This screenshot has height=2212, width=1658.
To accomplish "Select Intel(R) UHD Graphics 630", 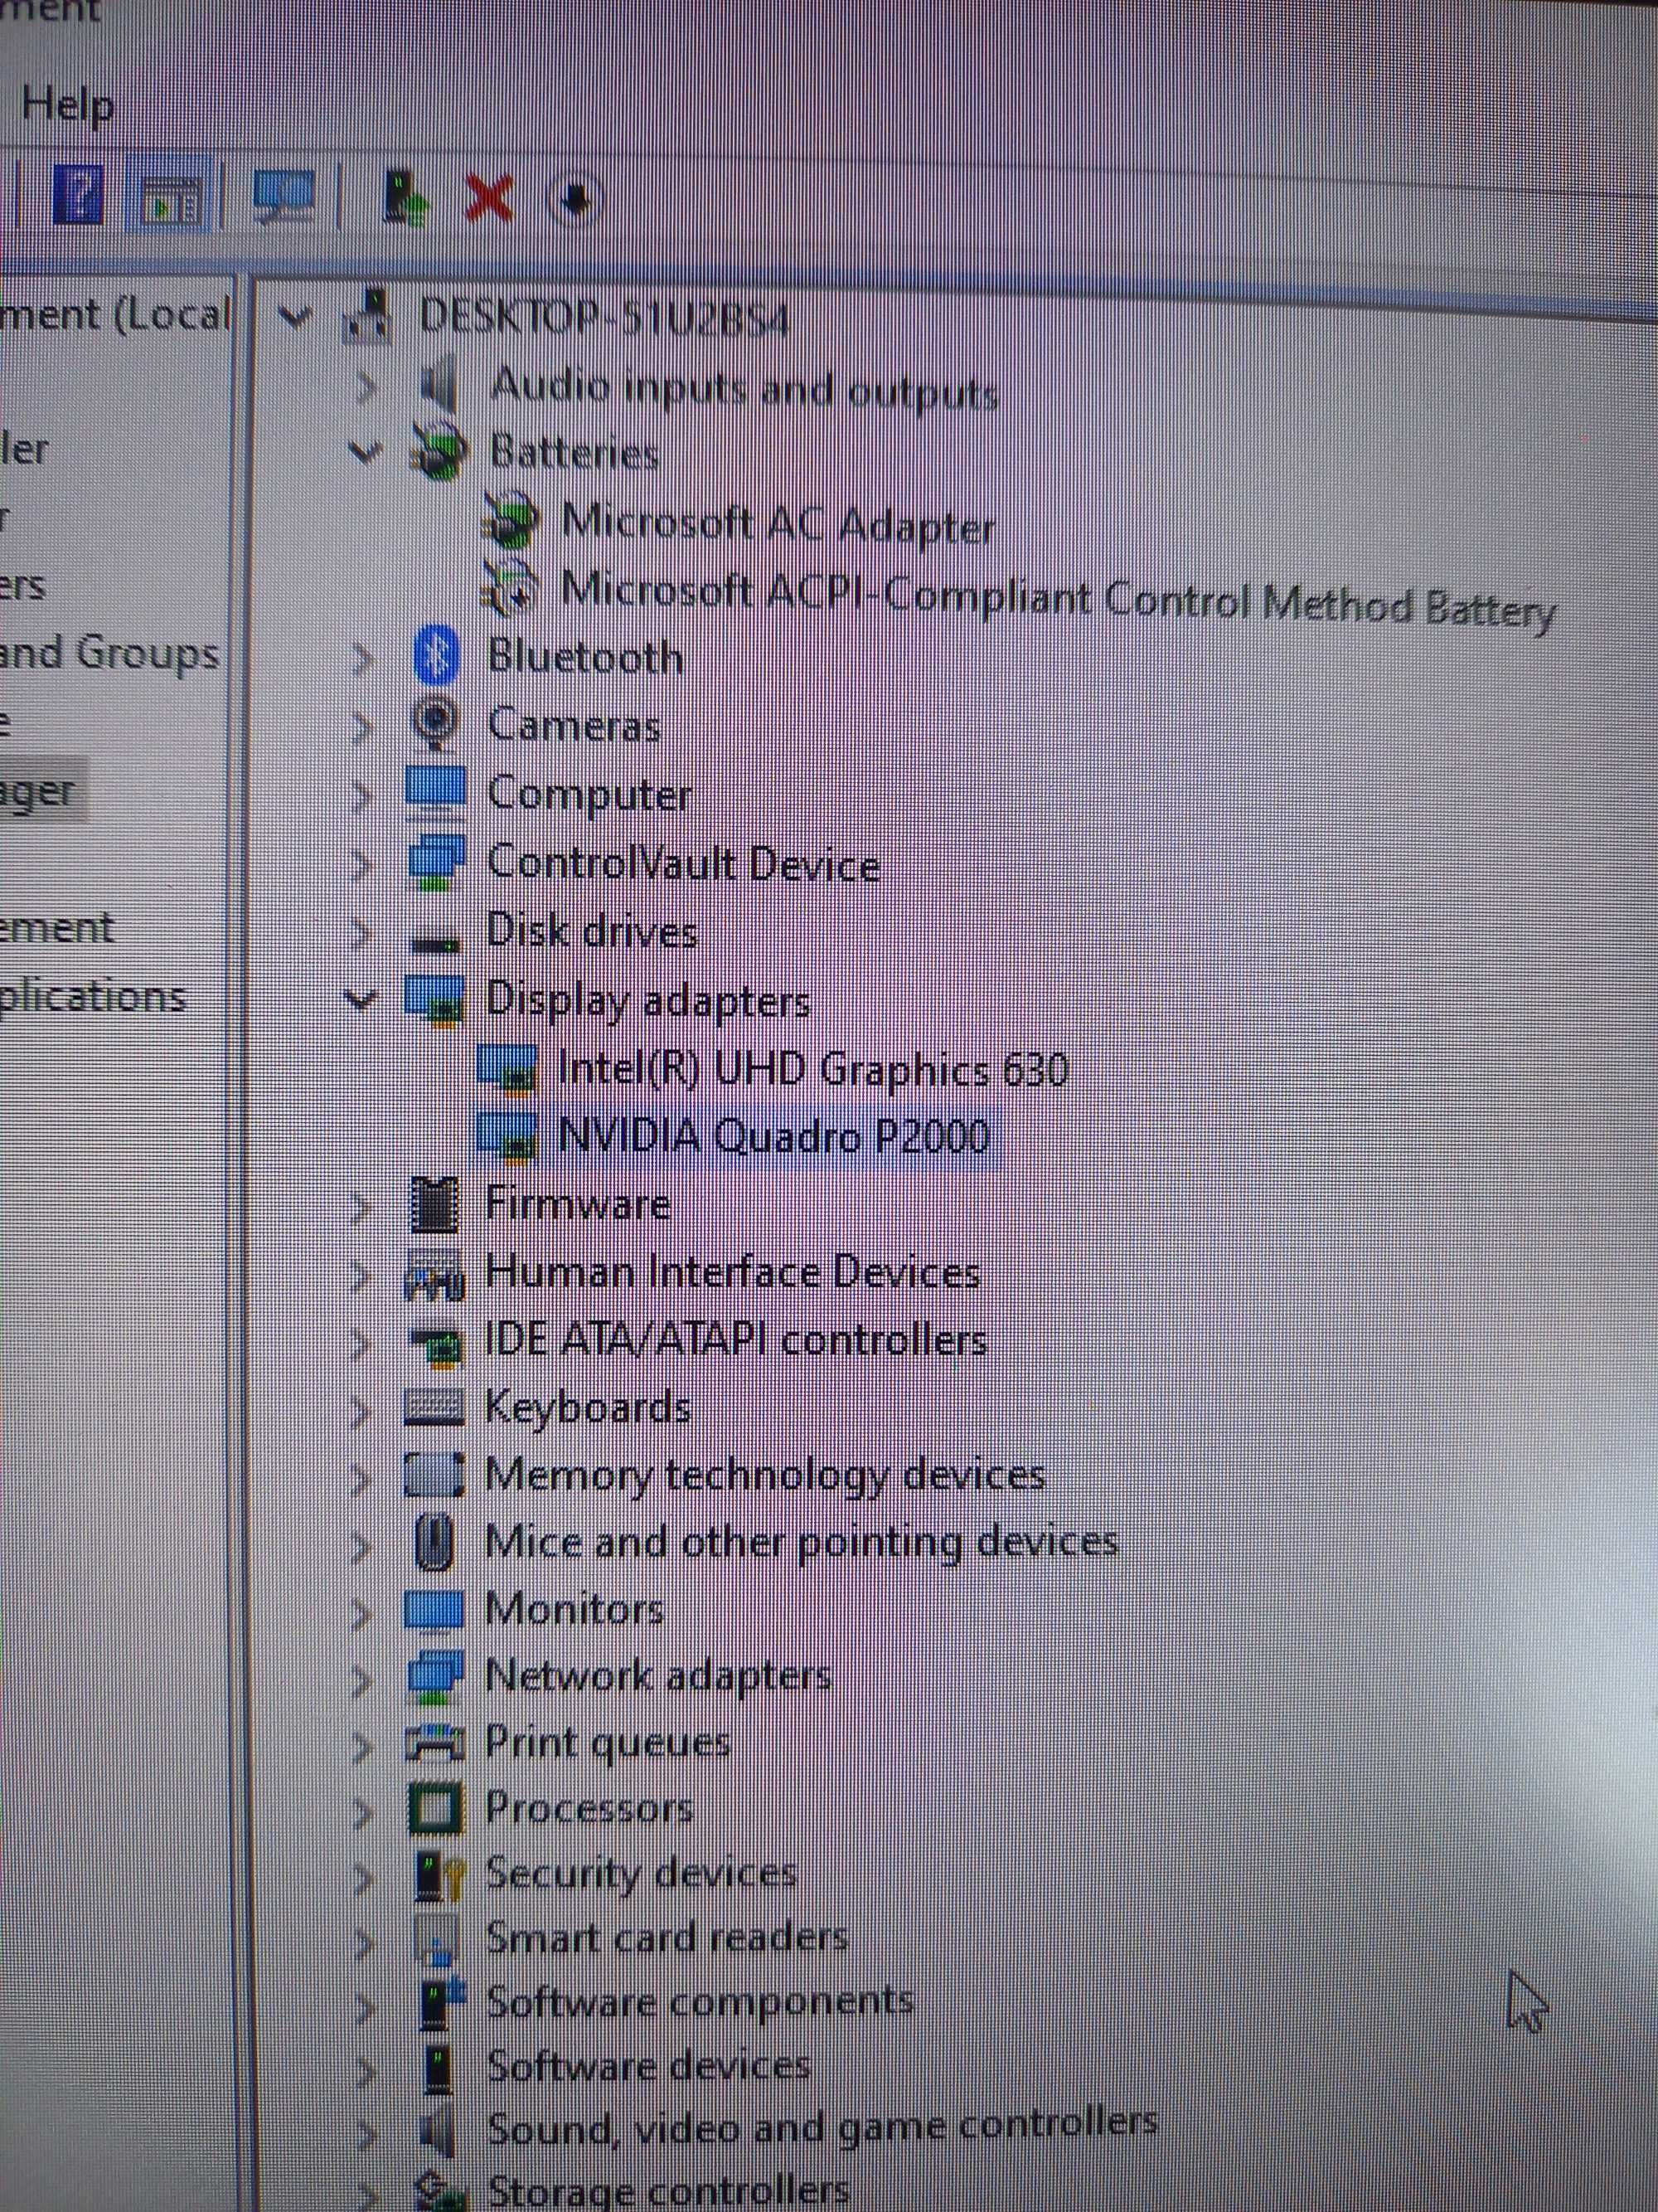I will (x=812, y=1069).
